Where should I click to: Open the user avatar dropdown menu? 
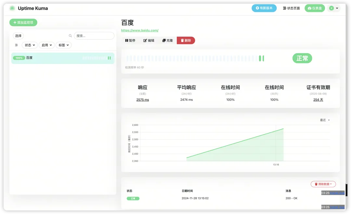pyautogui.click(x=333, y=8)
